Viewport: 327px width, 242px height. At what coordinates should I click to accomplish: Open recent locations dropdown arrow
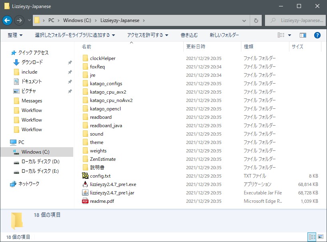coord(29,20)
